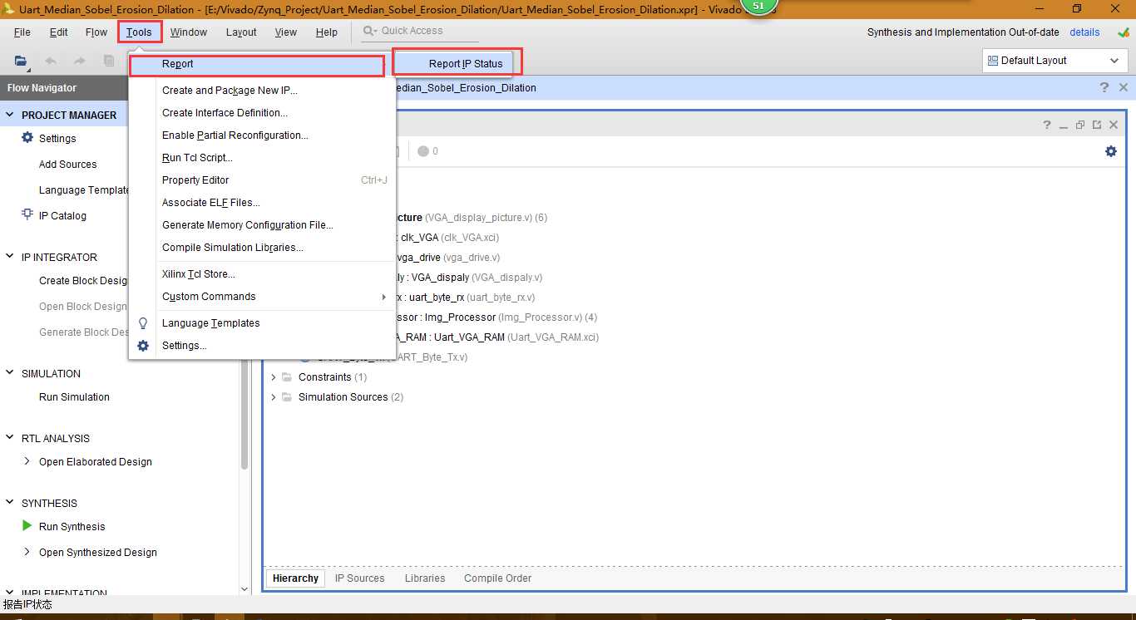Viewport: 1136px width, 620px height.
Task: Click the status checkmark icon at top right
Action: 1123,32
